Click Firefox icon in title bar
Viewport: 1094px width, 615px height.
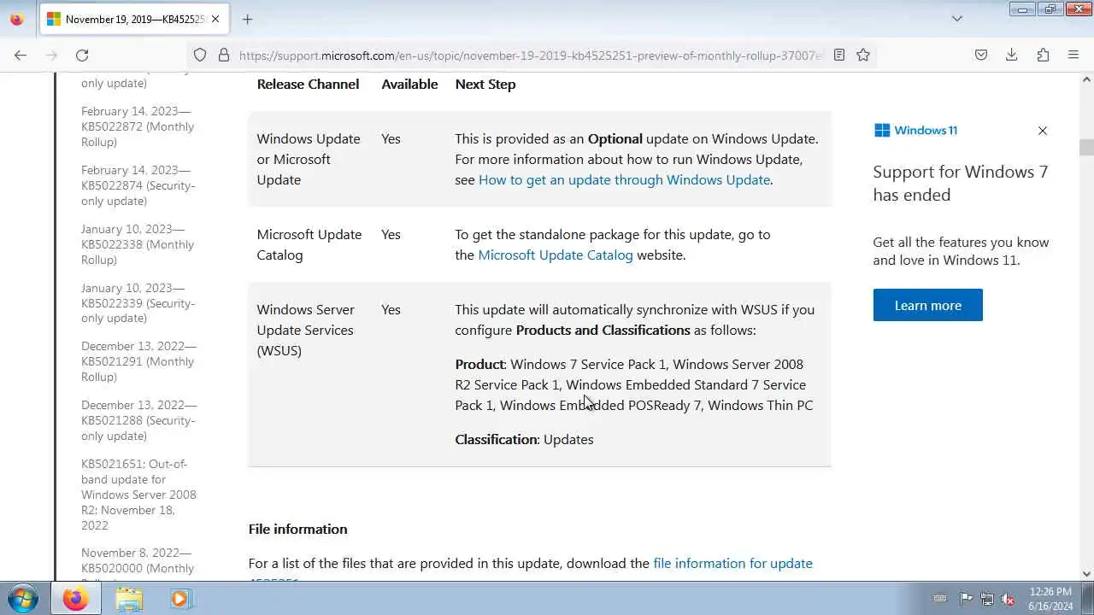16,19
